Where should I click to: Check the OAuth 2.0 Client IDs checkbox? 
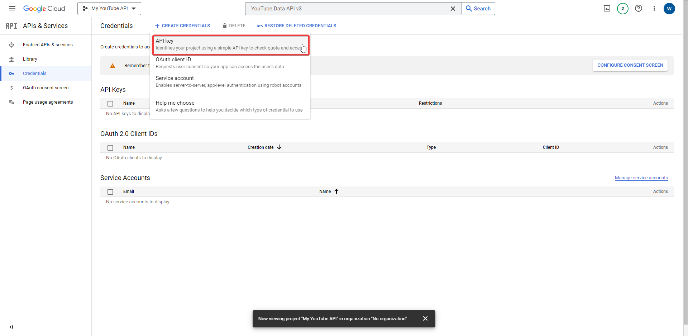(110, 147)
